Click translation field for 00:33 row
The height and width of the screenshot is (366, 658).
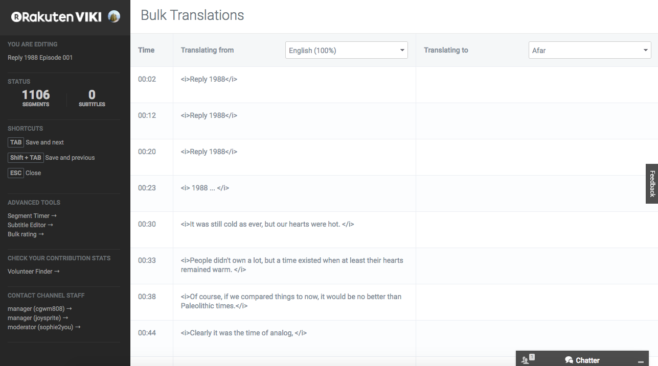coord(537,266)
